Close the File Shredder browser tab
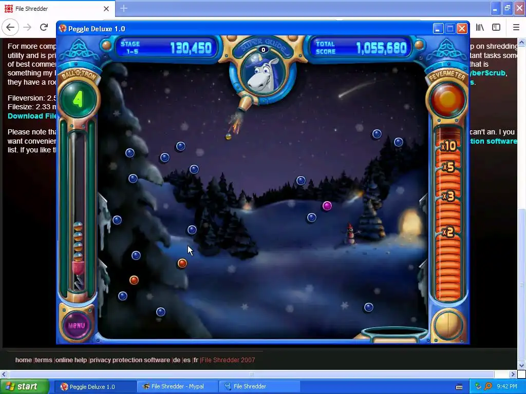 pos(106,9)
